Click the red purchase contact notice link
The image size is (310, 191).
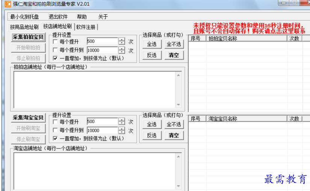click(x=249, y=28)
